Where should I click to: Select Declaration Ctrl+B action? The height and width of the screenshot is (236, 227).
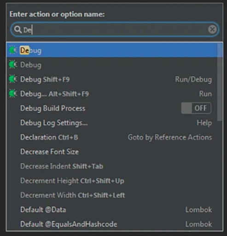point(112,137)
